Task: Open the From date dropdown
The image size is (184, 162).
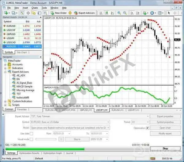Action: 69,133
